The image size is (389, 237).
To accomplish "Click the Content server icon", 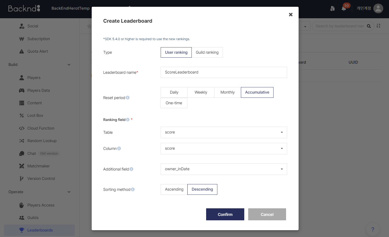I will [x=22, y=103].
